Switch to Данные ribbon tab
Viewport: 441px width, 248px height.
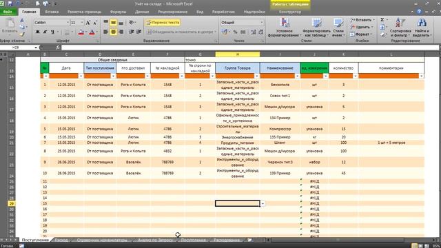(x=142, y=12)
